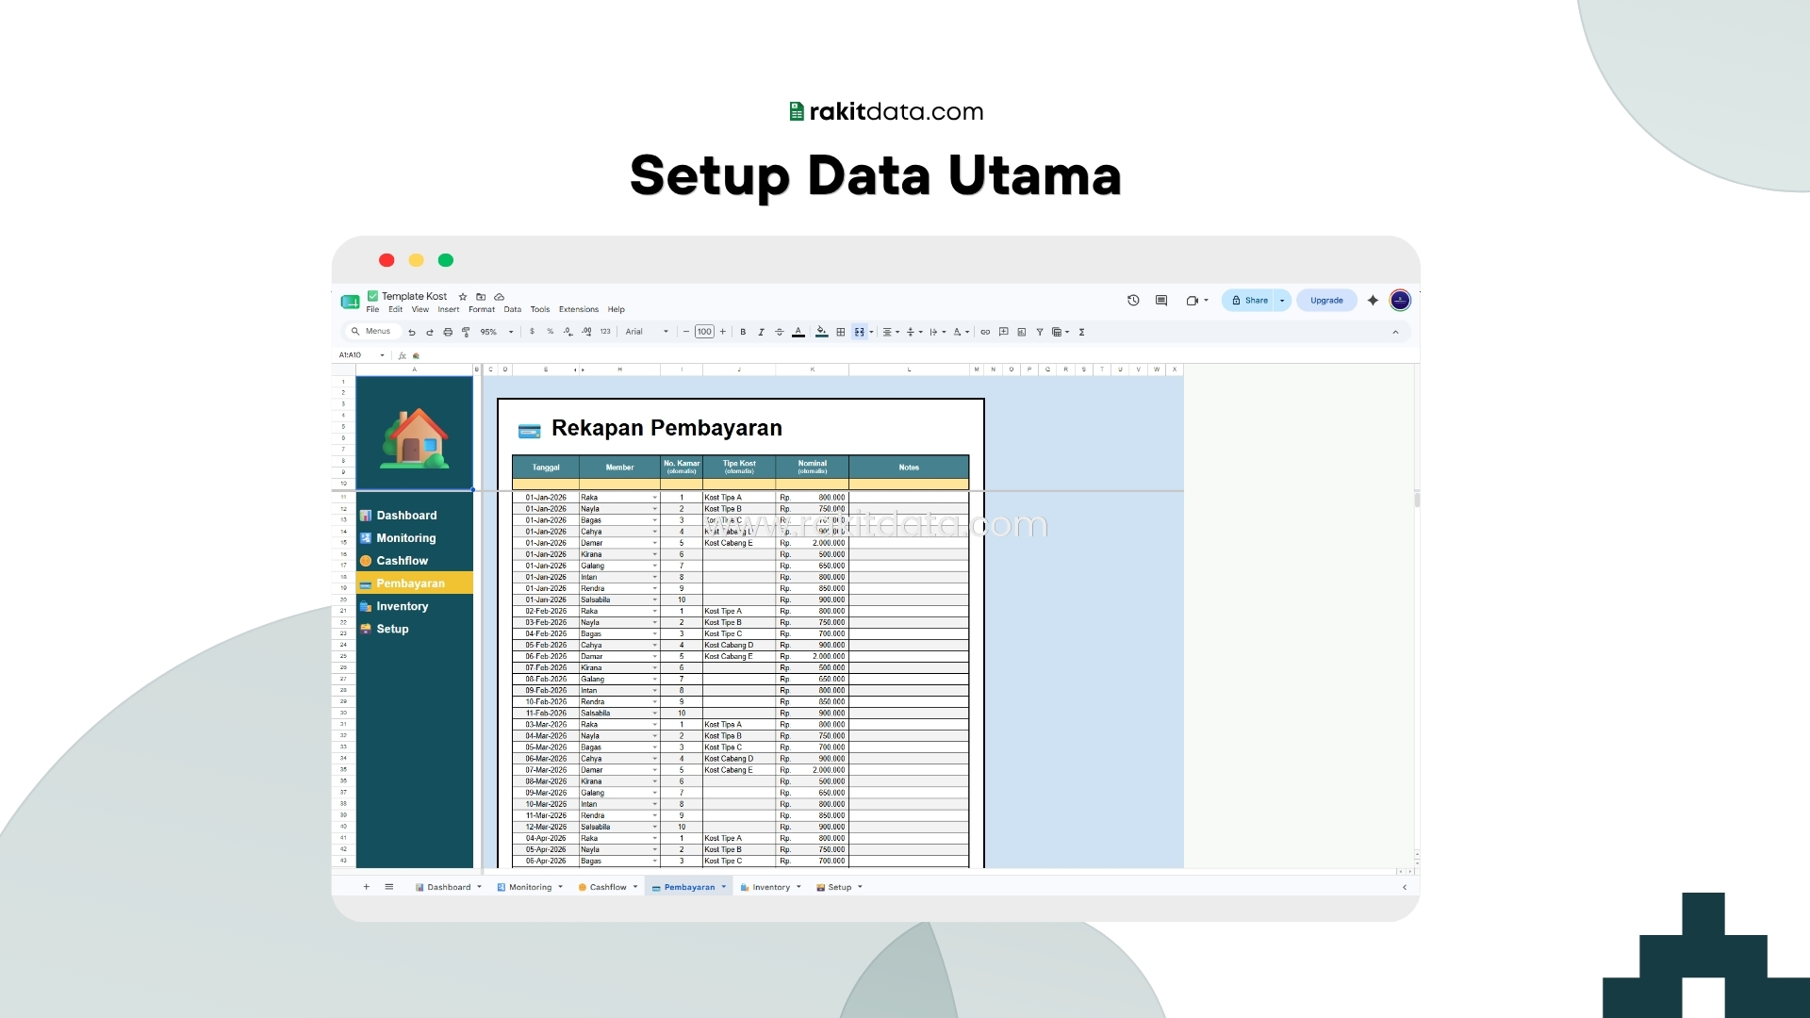Toggle bold formatting
This screenshot has width=1810, height=1018.
pos(743,332)
